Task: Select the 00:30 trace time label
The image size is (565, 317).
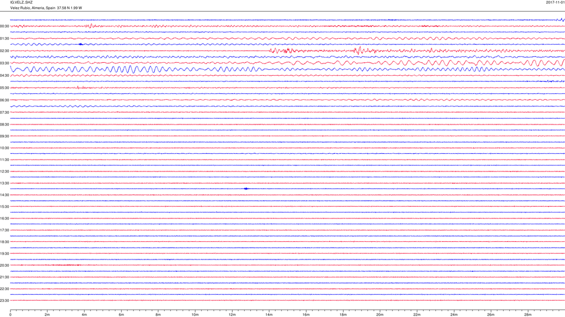Action: pos(5,26)
